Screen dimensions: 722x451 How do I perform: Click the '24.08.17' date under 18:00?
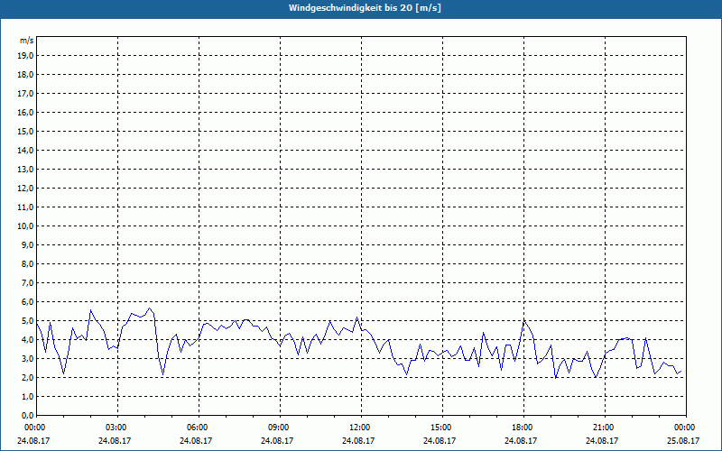click(521, 440)
